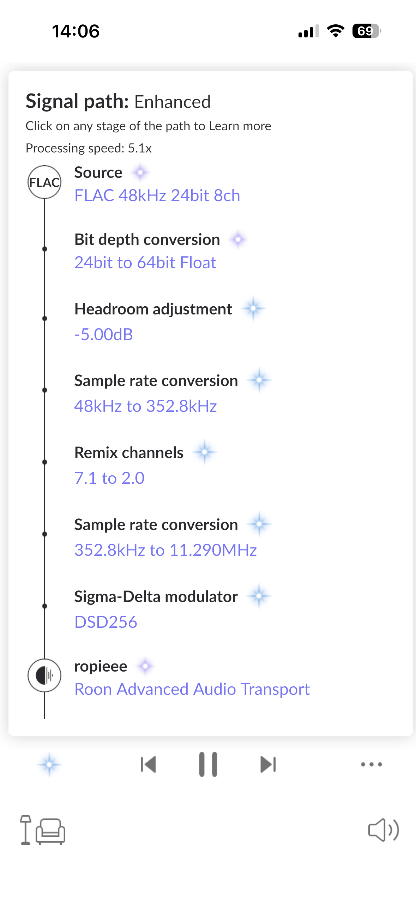Open FLAC 48kHz 24bit 8ch source details

[157, 196]
